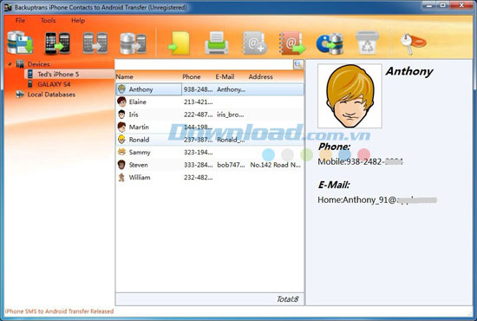The width and height of the screenshot is (477, 321).
Task: Click the backup contacts to database icon
Action: click(x=20, y=43)
